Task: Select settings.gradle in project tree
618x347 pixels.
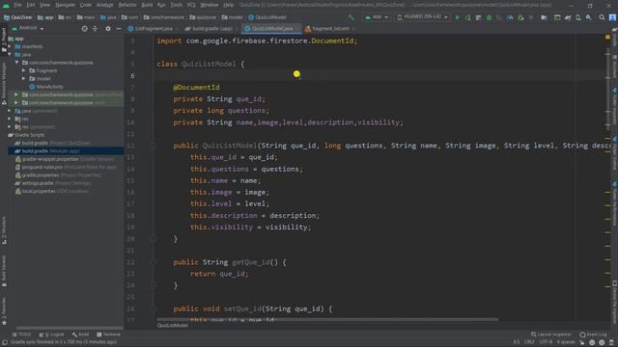Action: tap(53, 183)
